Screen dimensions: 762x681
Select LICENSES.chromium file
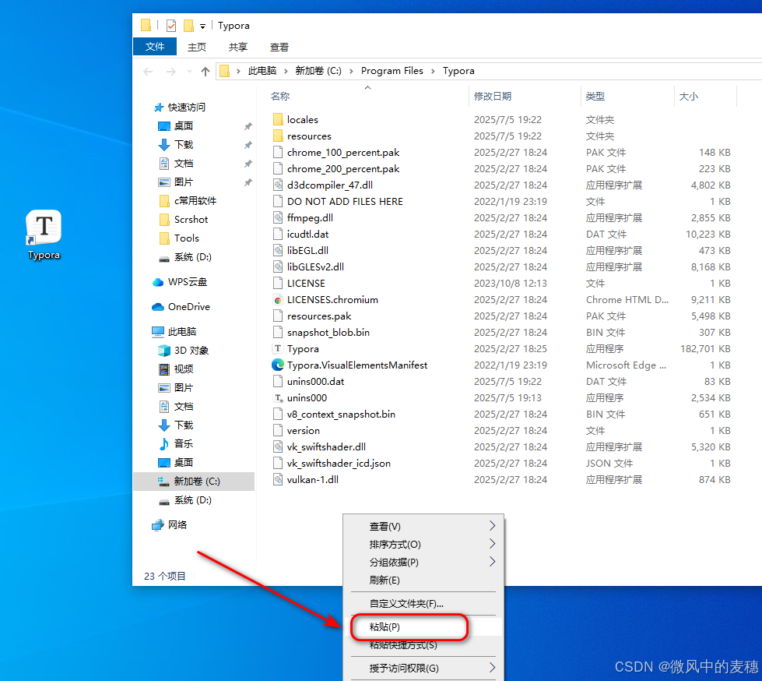click(325, 300)
